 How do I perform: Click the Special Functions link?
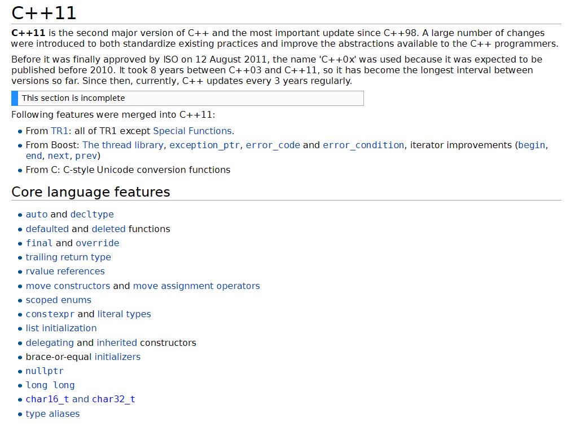click(x=192, y=131)
